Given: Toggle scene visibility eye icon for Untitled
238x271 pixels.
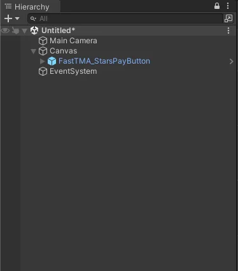Looking at the screenshot, I should [x=5, y=31].
